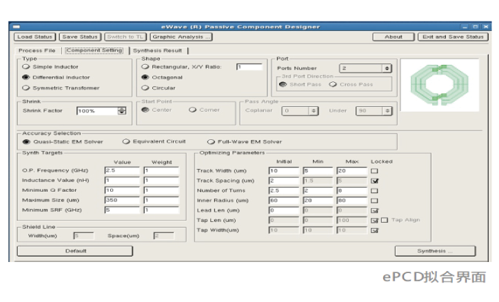499x302 pixels.
Task: Click Inner Radius min field
Action: point(318,201)
